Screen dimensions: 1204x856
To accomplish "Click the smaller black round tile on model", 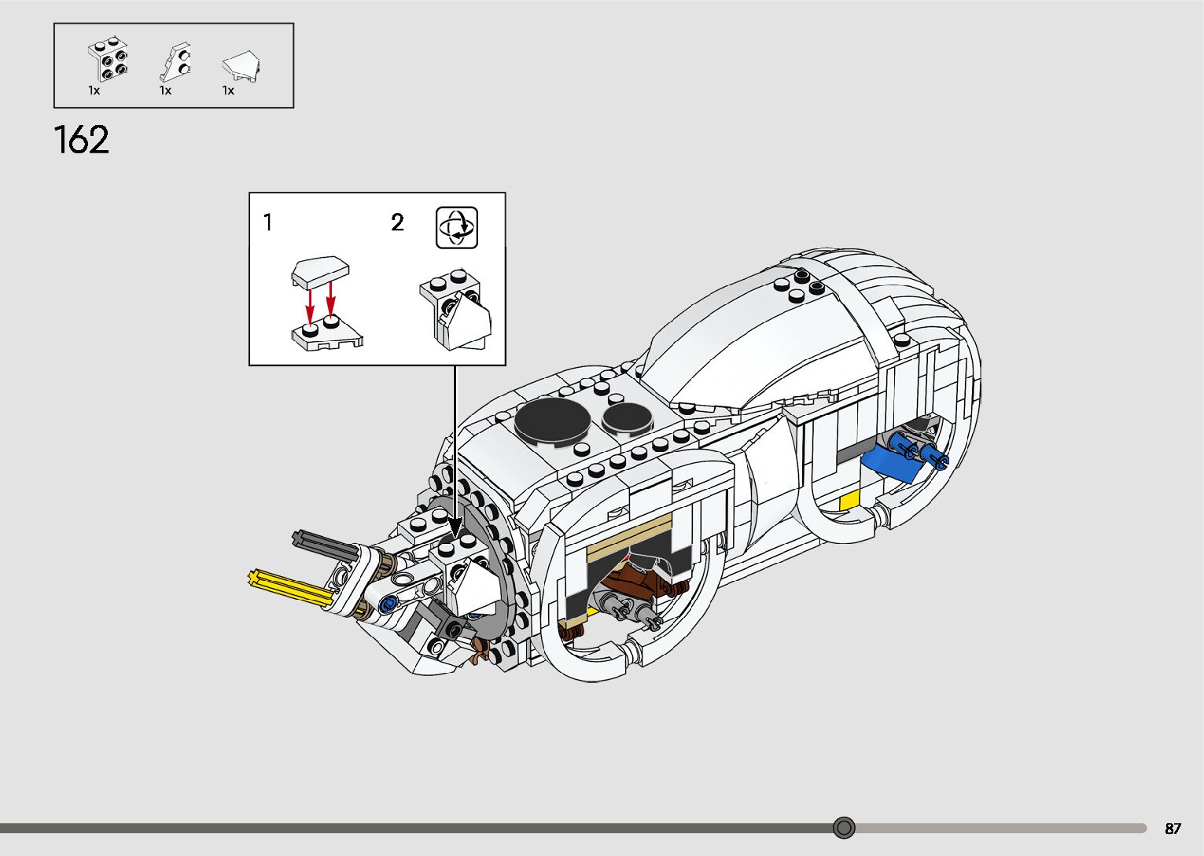I will coord(627,419).
